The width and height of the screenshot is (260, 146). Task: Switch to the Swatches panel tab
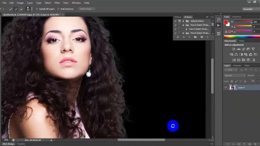point(236,17)
